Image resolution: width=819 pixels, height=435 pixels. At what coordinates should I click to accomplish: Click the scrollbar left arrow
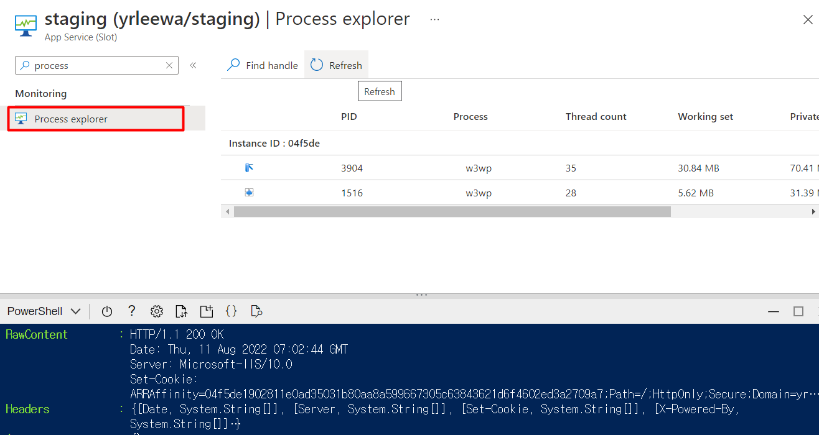point(227,212)
